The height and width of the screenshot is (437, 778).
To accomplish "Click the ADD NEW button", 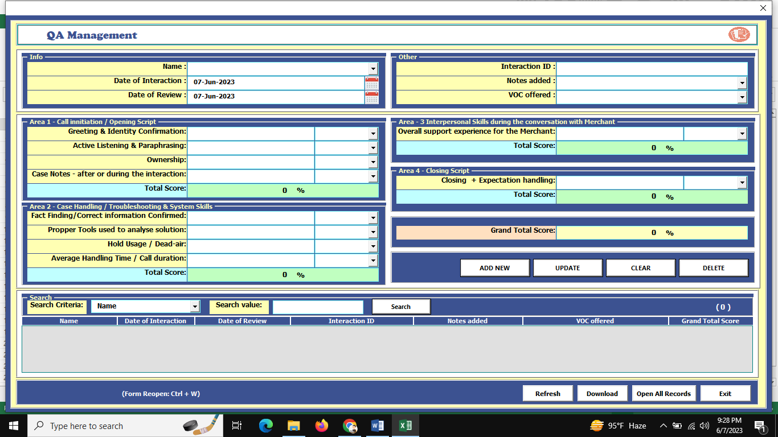I will click(x=494, y=268).
